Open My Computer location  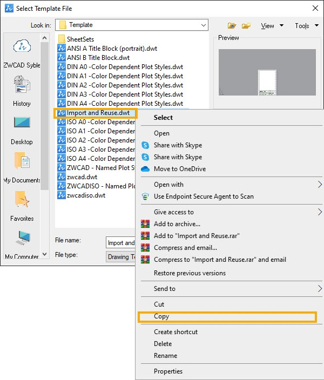[x=22, y=243]
